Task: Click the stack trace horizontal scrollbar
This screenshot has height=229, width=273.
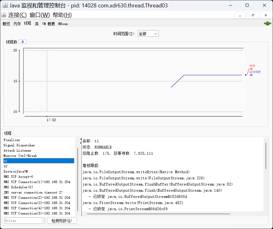Action: (158, 214)
